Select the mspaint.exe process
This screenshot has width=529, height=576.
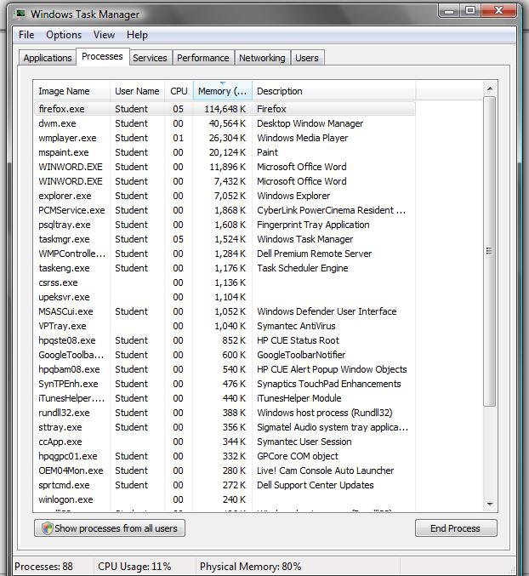click(x=225, y=152)
